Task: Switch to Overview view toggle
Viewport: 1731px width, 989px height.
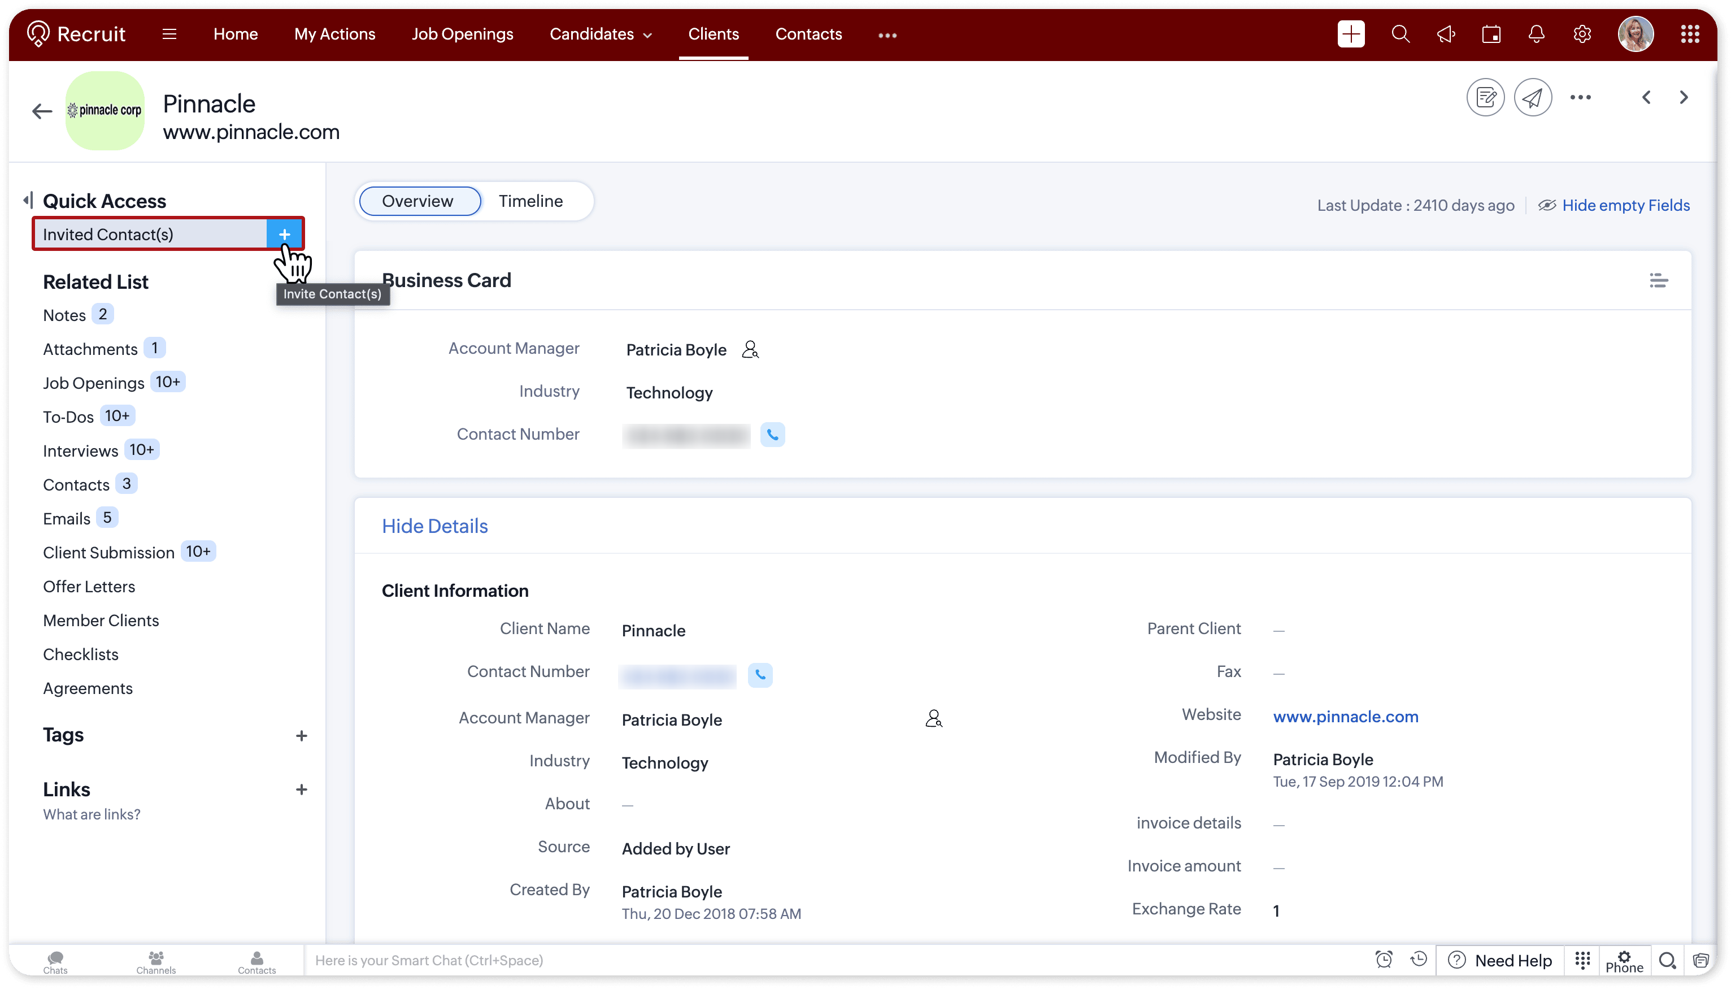Action: (418, 201)
